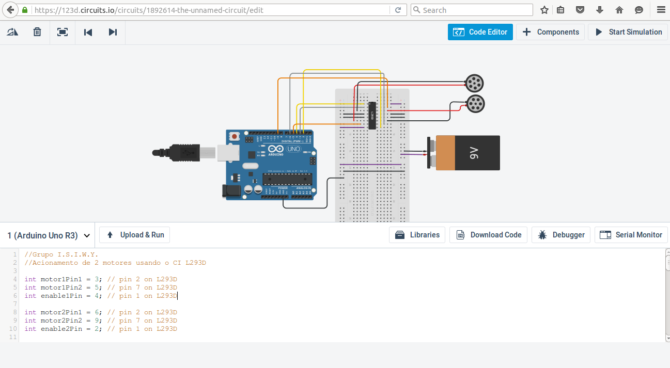Viewport: 670px width, 368px height.
Task: Open the Serial Monitor
Action: [x=631, y=235]
